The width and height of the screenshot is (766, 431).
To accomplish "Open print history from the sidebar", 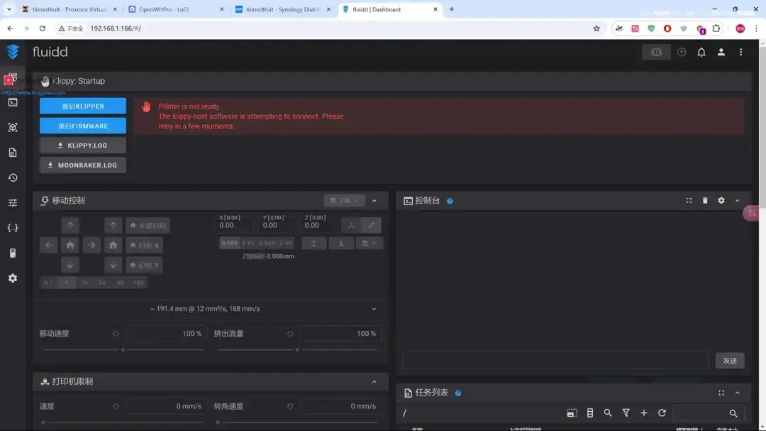I will click(13, 178).
